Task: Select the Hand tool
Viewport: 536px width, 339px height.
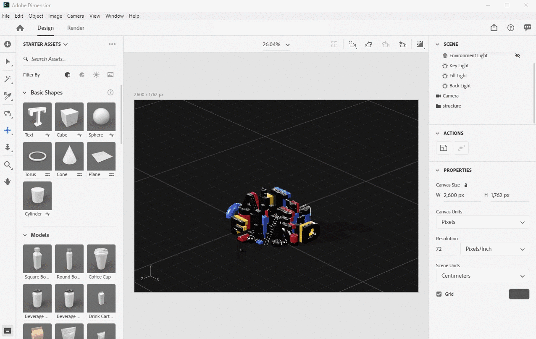Action: point(8,181)
